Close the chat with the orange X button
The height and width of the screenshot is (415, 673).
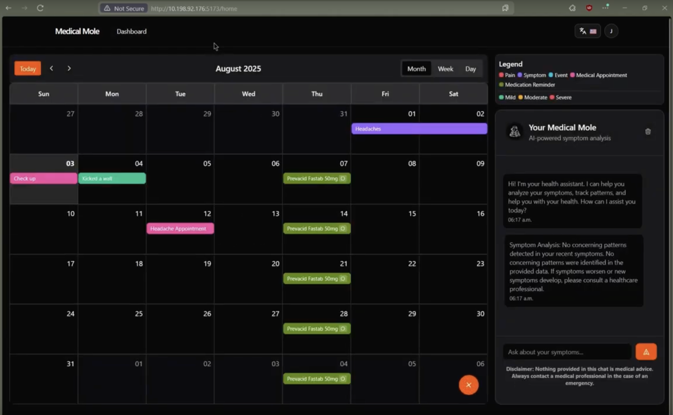point(469,385)
